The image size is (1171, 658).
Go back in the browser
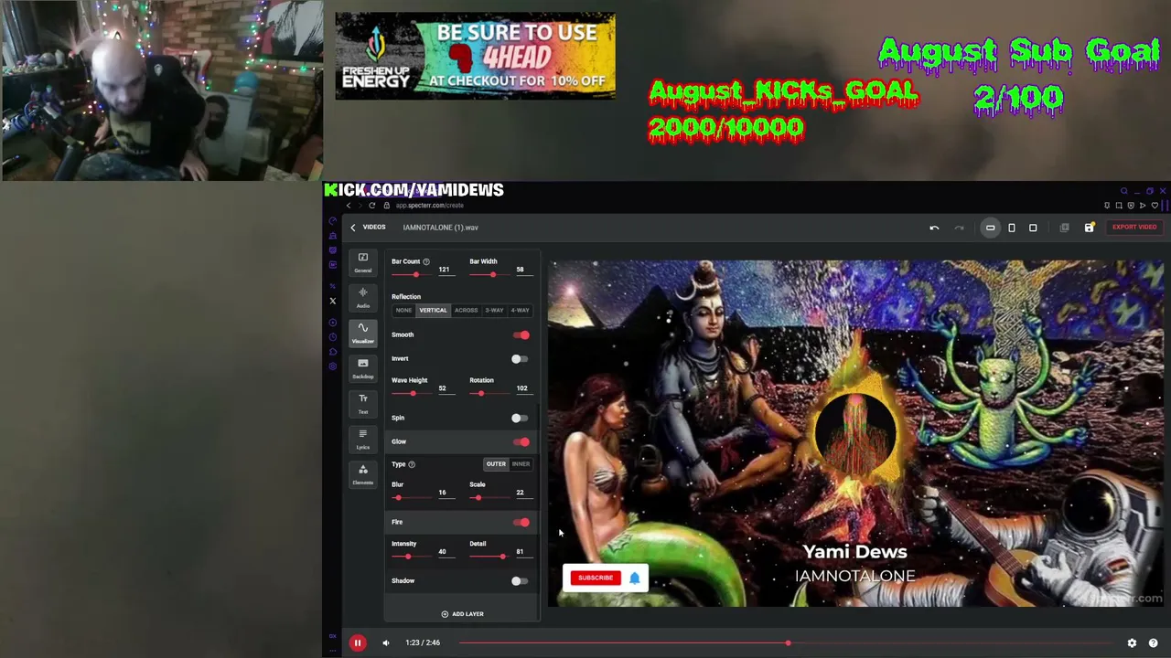point(348,205)
